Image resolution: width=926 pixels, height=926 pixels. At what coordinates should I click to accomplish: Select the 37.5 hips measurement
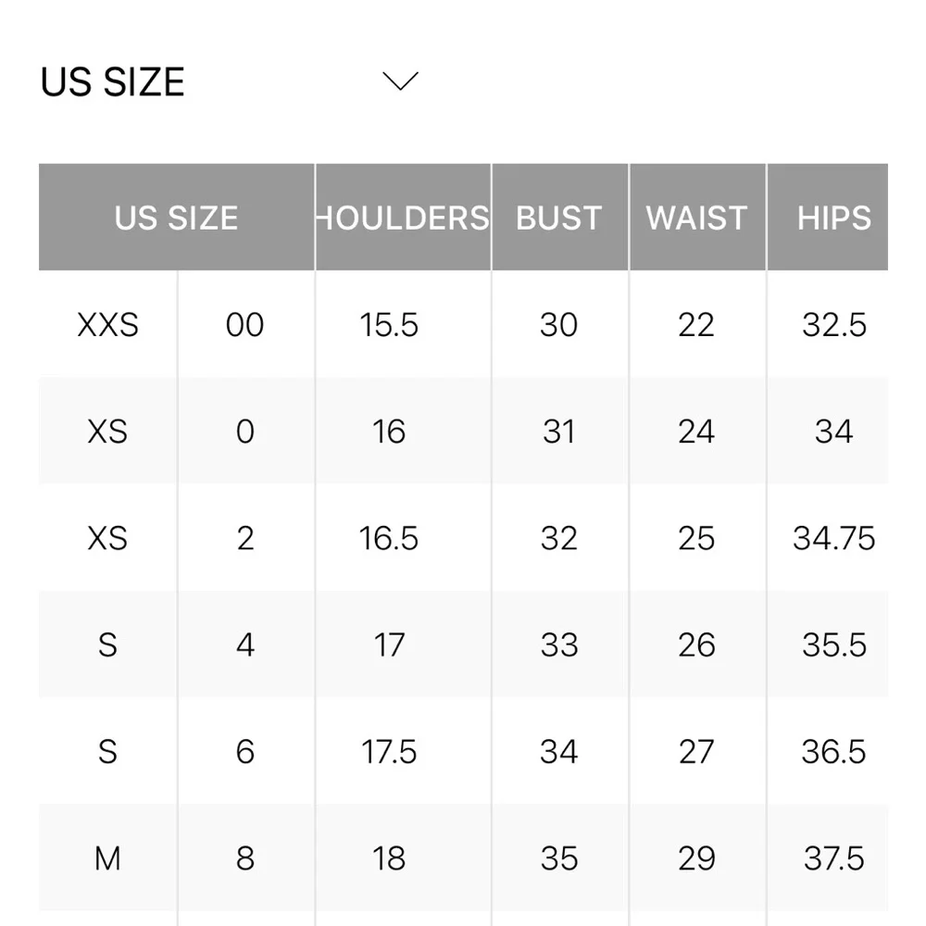coord(833,858)
